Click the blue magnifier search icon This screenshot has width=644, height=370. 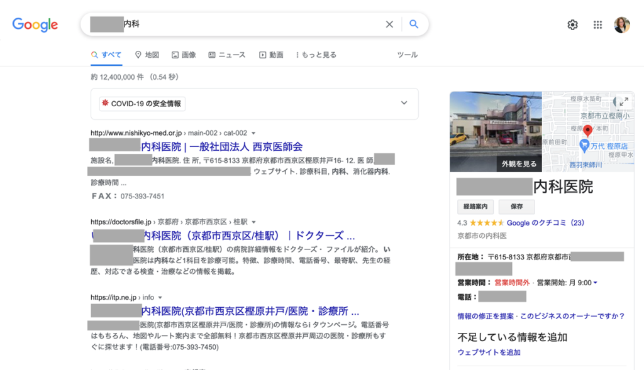click(414, 24)
